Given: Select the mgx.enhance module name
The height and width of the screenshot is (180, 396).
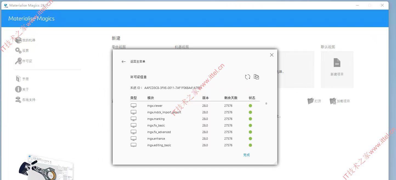Looking at the screenshot, I should (156, 139).
